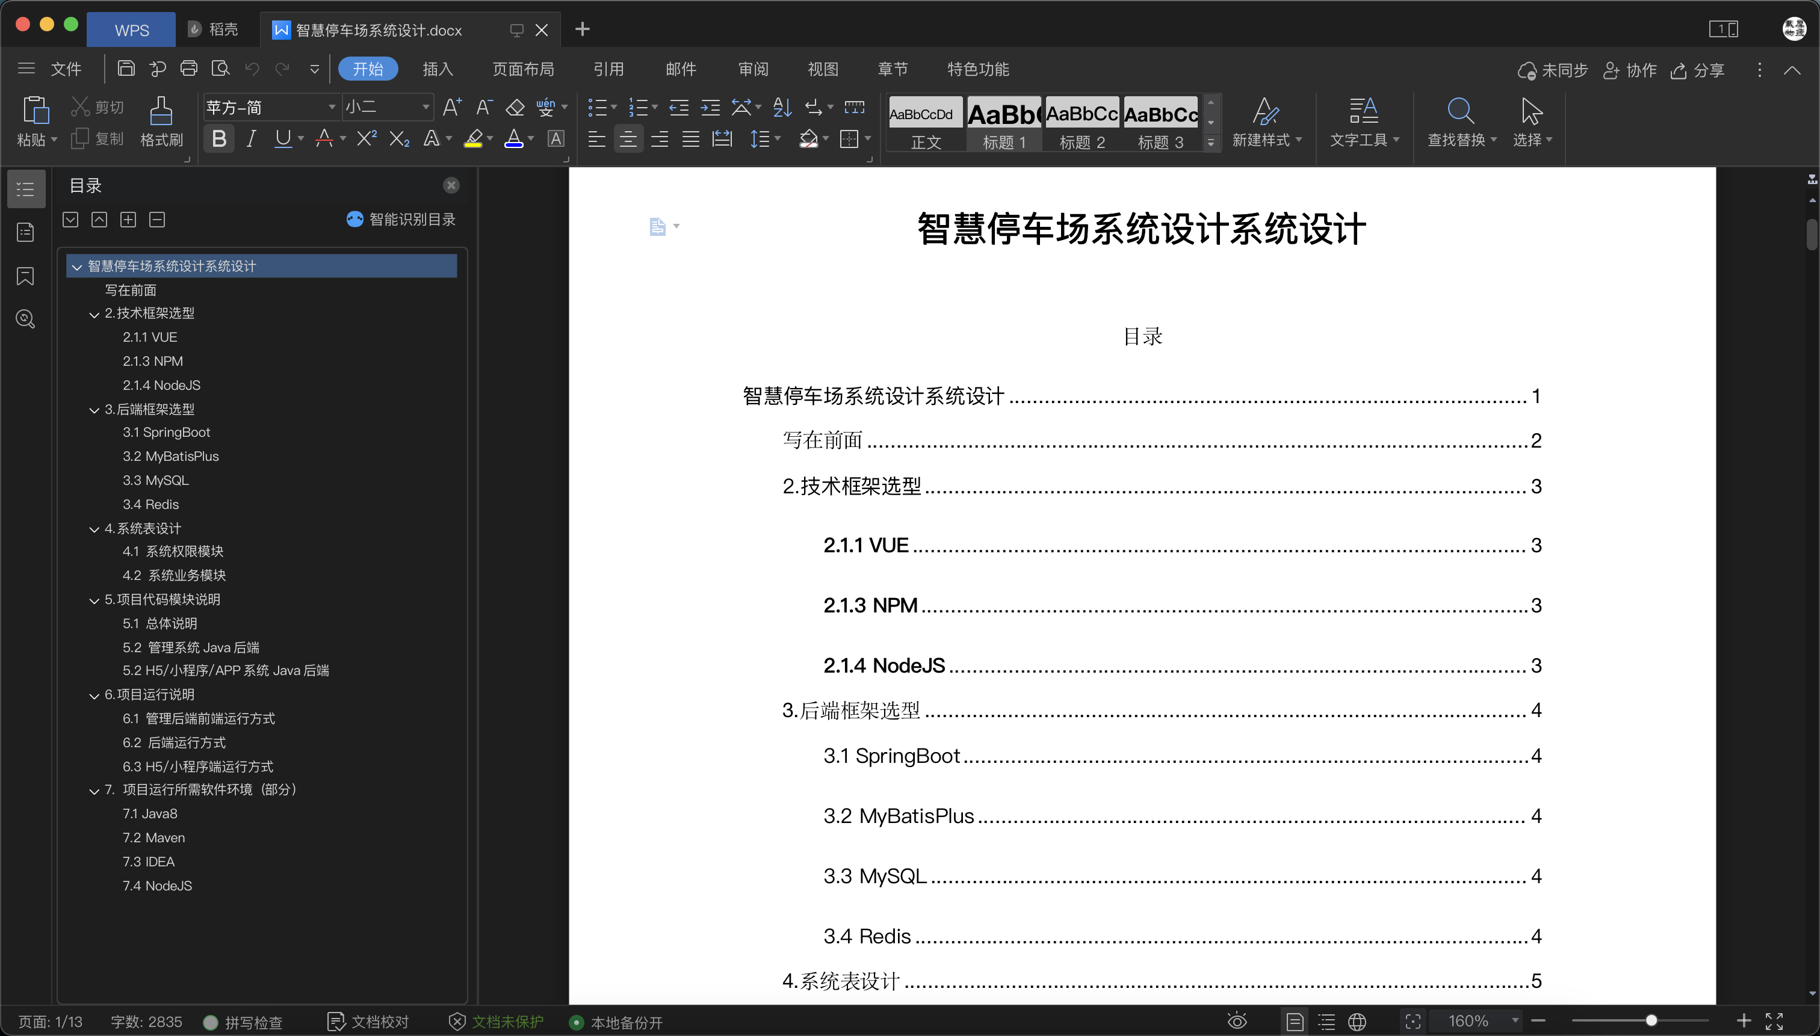1820x1036 pixels.
Task: Click the clear formatting eraser icon
Action: pos(515,108)
